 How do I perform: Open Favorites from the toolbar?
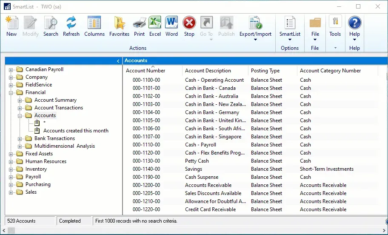(119, 26)
